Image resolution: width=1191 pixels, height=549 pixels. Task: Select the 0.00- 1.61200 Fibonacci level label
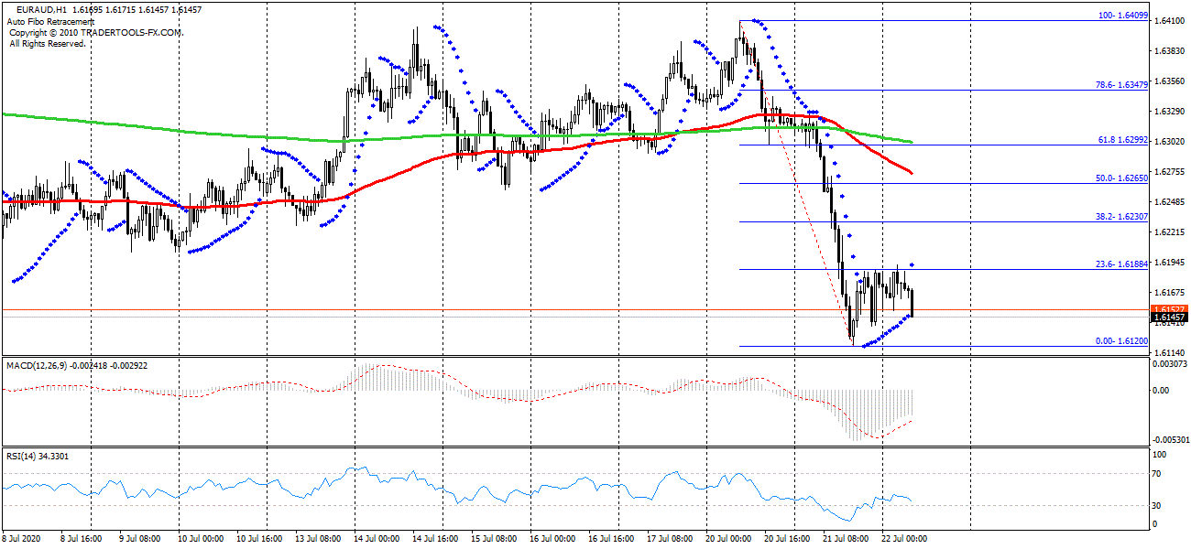[1122, 341]
